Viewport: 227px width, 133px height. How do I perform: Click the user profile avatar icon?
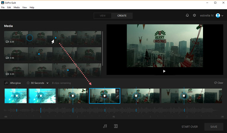218,15
